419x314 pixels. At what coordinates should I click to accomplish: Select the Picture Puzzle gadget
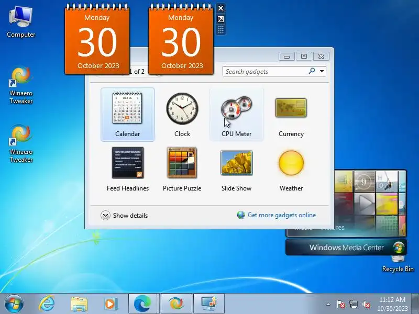point(182,169)
